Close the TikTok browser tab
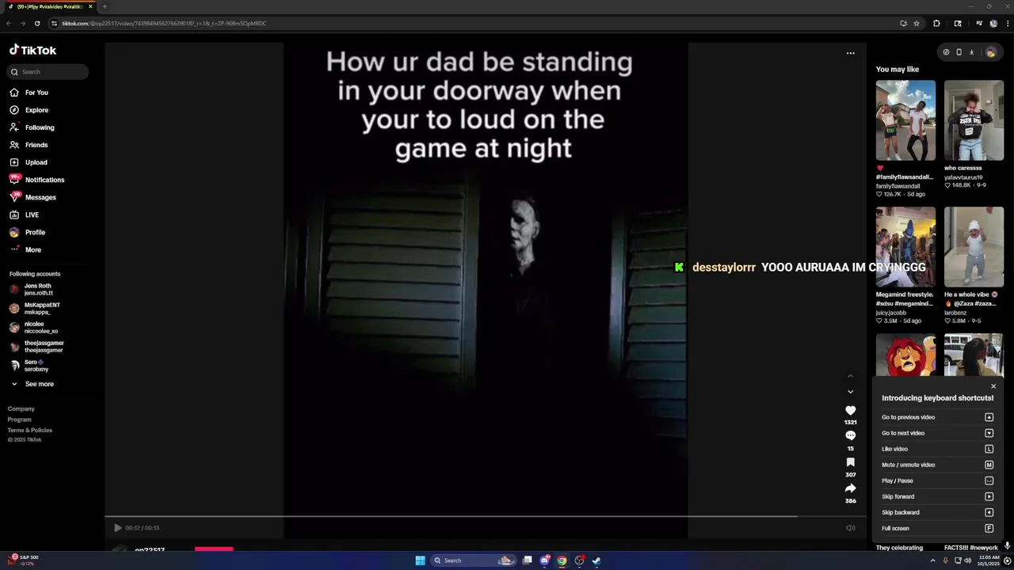This screenshot has width=1014, height=570. (x=90, y=6)
